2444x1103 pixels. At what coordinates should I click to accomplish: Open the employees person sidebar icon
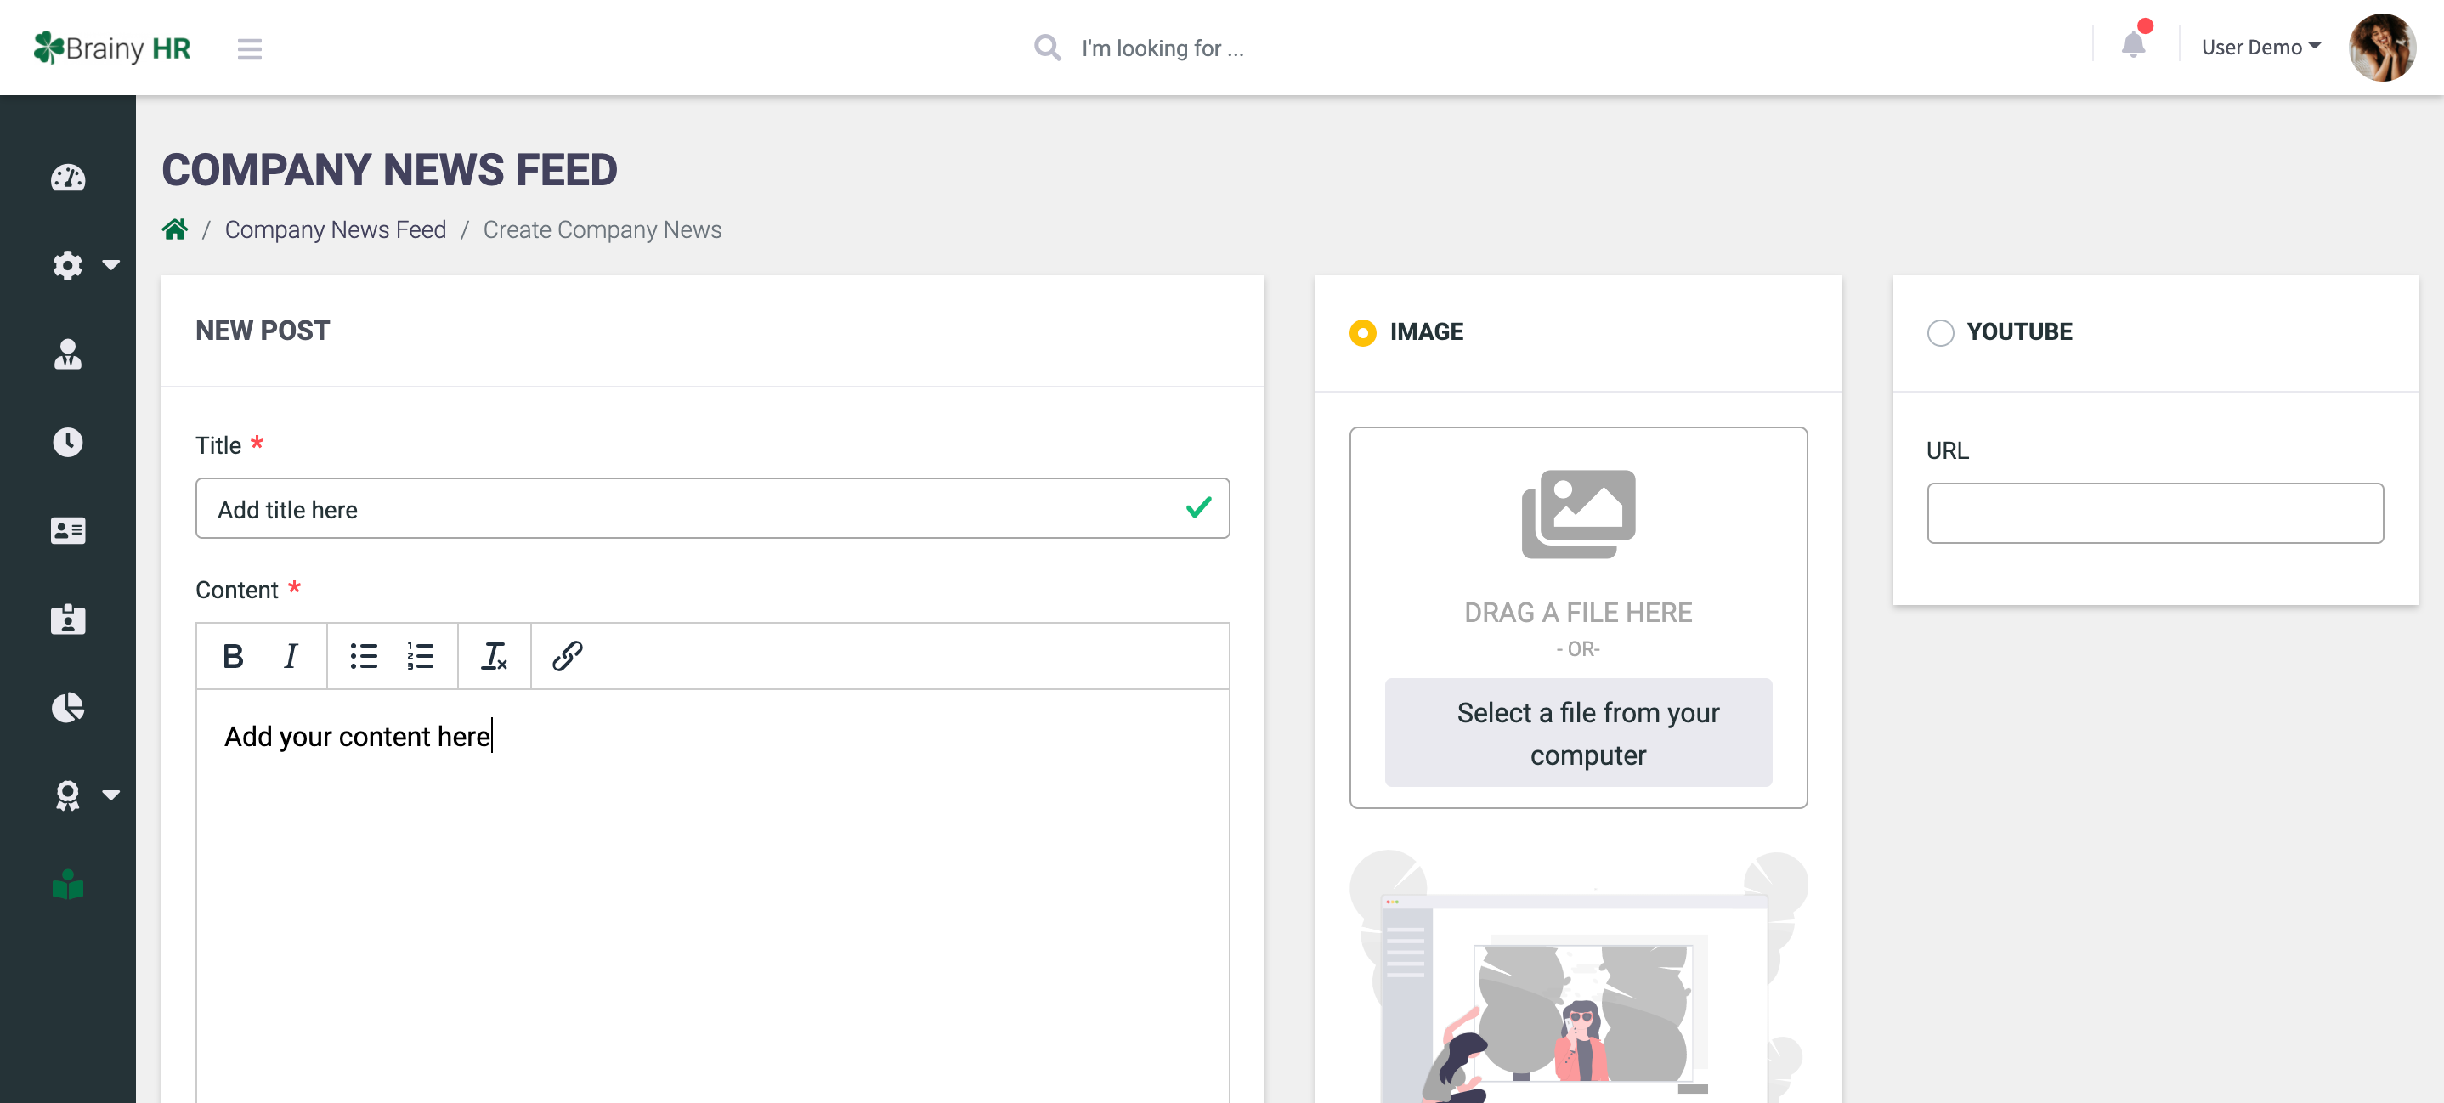(67, 354)
